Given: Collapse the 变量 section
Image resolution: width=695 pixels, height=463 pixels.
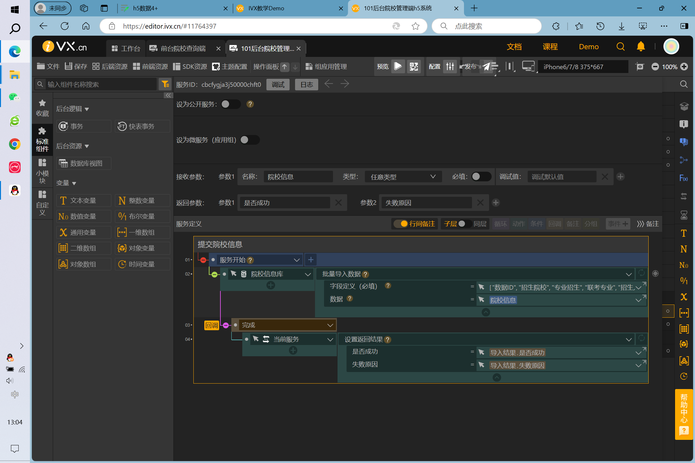Looking at the screenshot, I should click(x=66, y=183).
